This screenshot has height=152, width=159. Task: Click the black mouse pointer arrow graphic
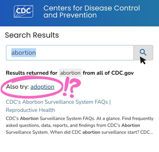coord(143,60)
